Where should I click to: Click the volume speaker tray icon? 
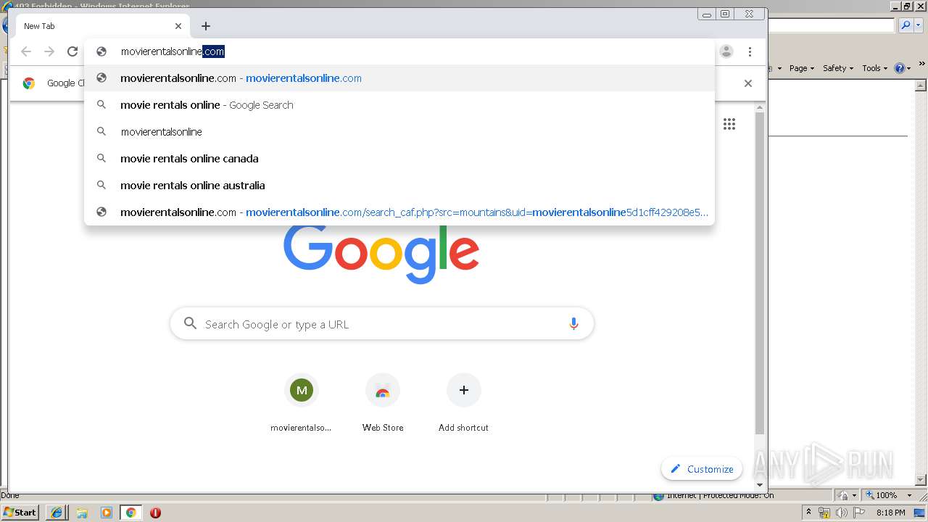point(842,513)
